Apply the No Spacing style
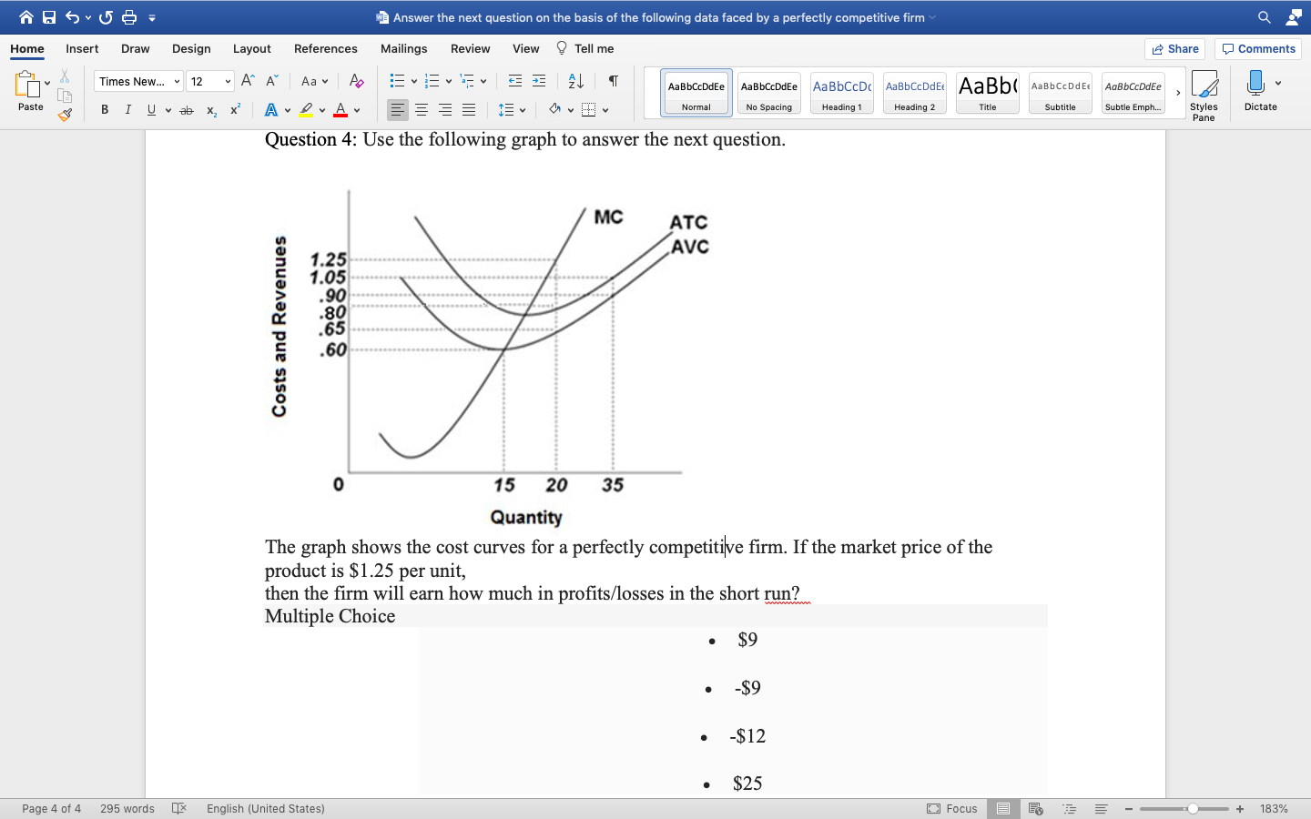Screen dimensions: 1311x819 coord(768,93)
